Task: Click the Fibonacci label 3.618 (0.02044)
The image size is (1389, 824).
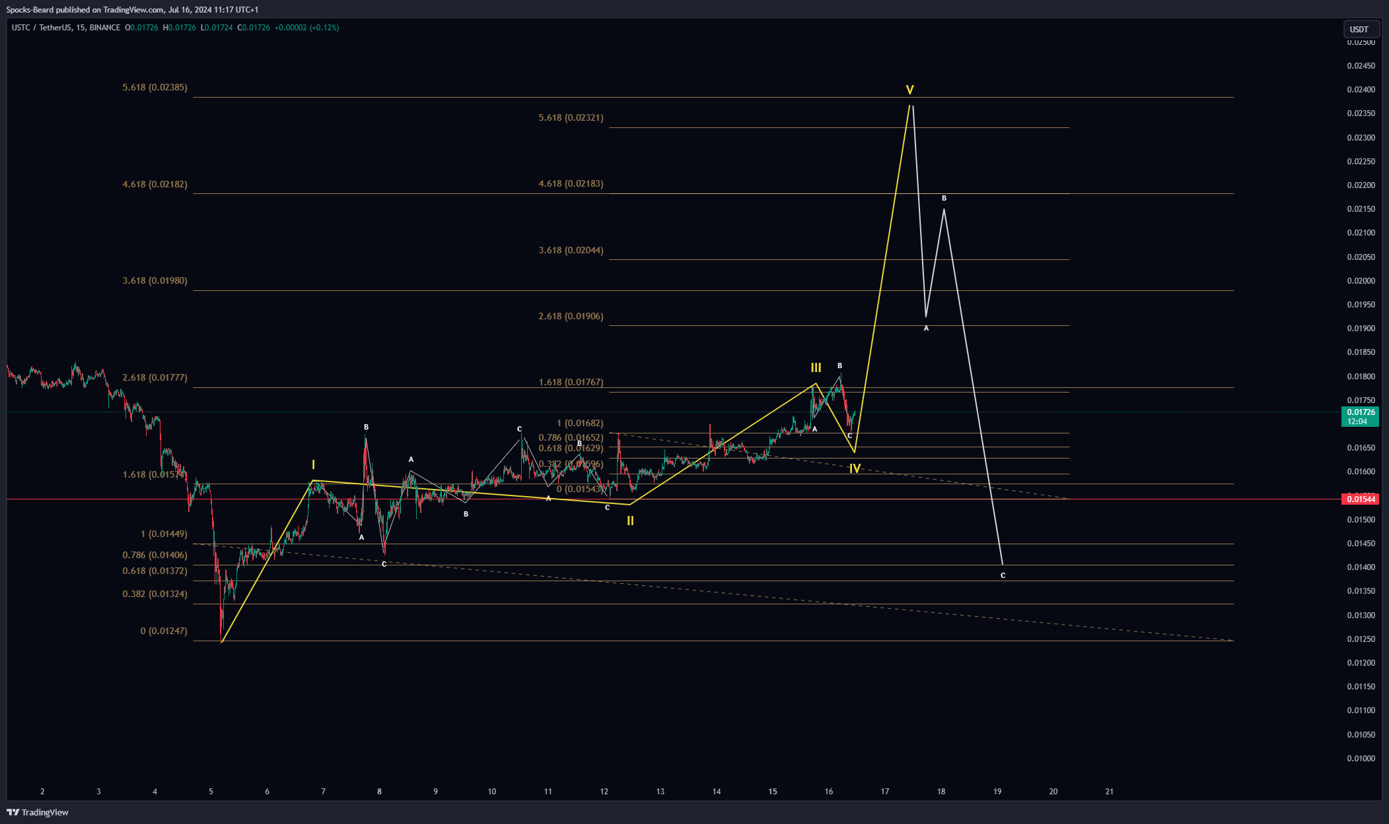Action: click(571, 251)
